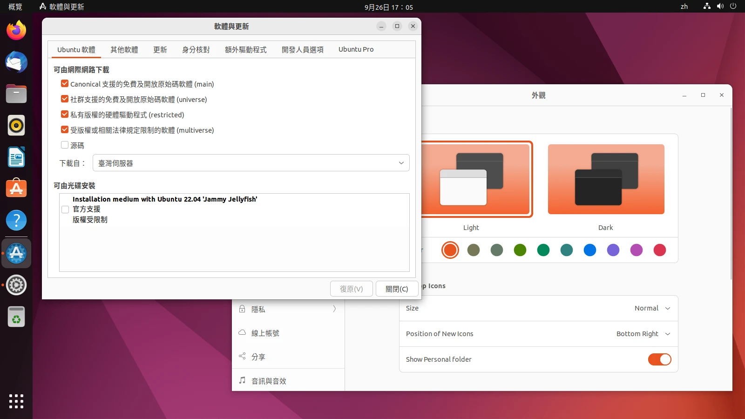Open Rhythmbox music player in dock
745x419 pixels.
[16, 126]
